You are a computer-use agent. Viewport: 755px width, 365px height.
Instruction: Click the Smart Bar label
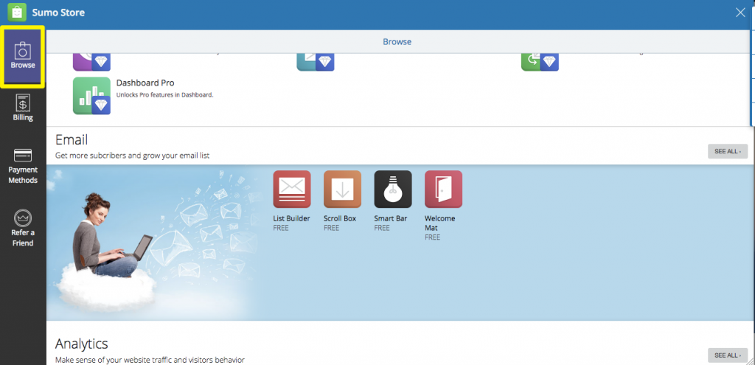tap(391, 218)
